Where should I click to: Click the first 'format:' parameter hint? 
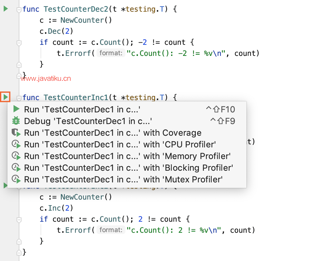111,53
